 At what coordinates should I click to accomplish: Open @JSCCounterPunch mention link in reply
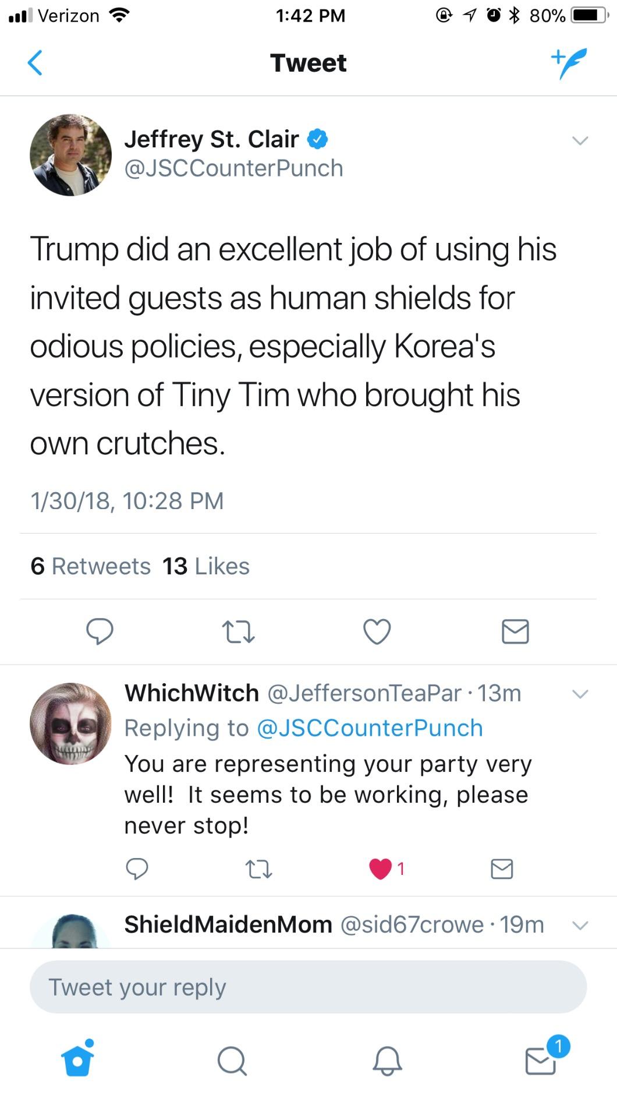tap(370, 728)
